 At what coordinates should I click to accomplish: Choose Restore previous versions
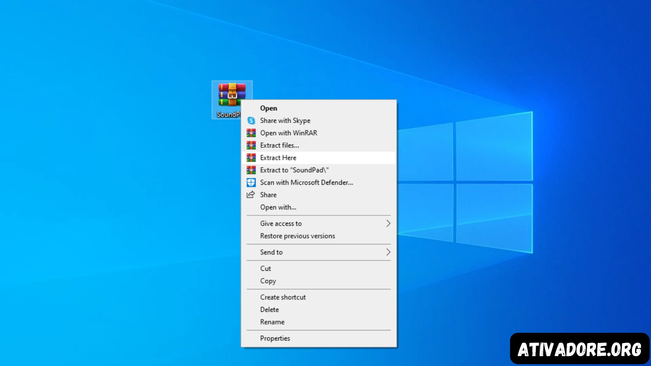(x=319, y=236)
